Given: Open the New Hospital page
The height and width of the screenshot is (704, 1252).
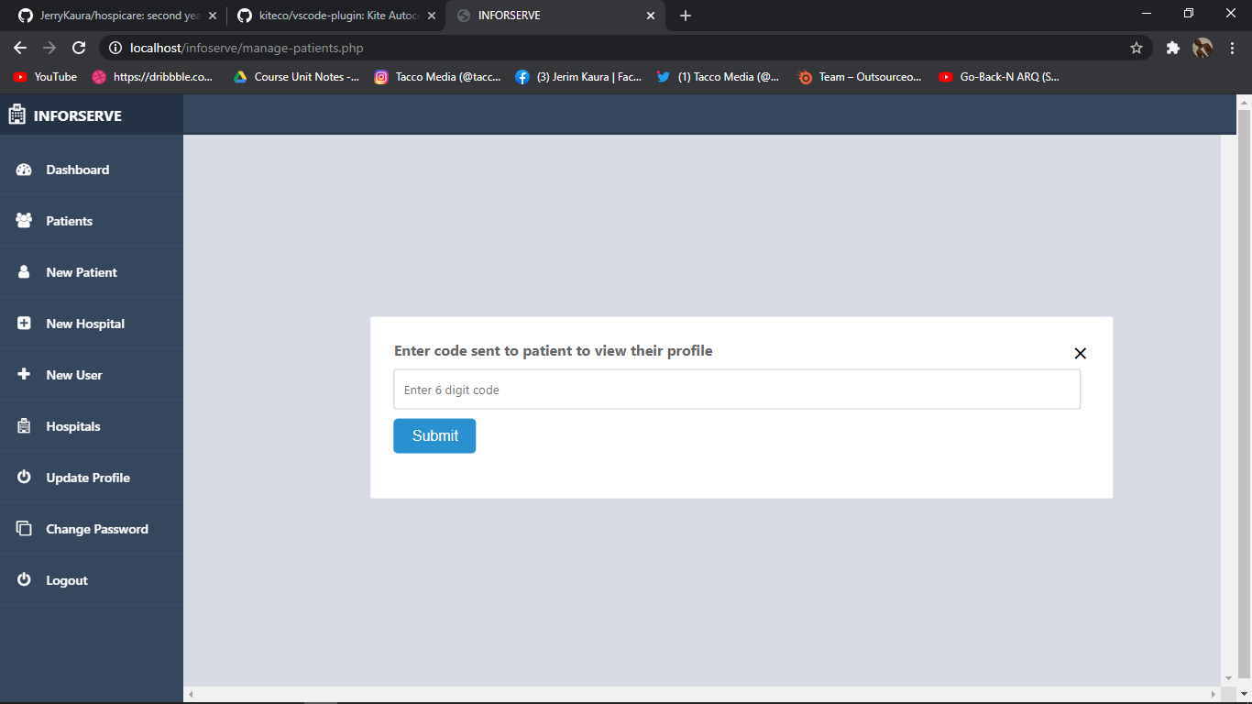Looking at the screenshot, I should tap(85, 324).
